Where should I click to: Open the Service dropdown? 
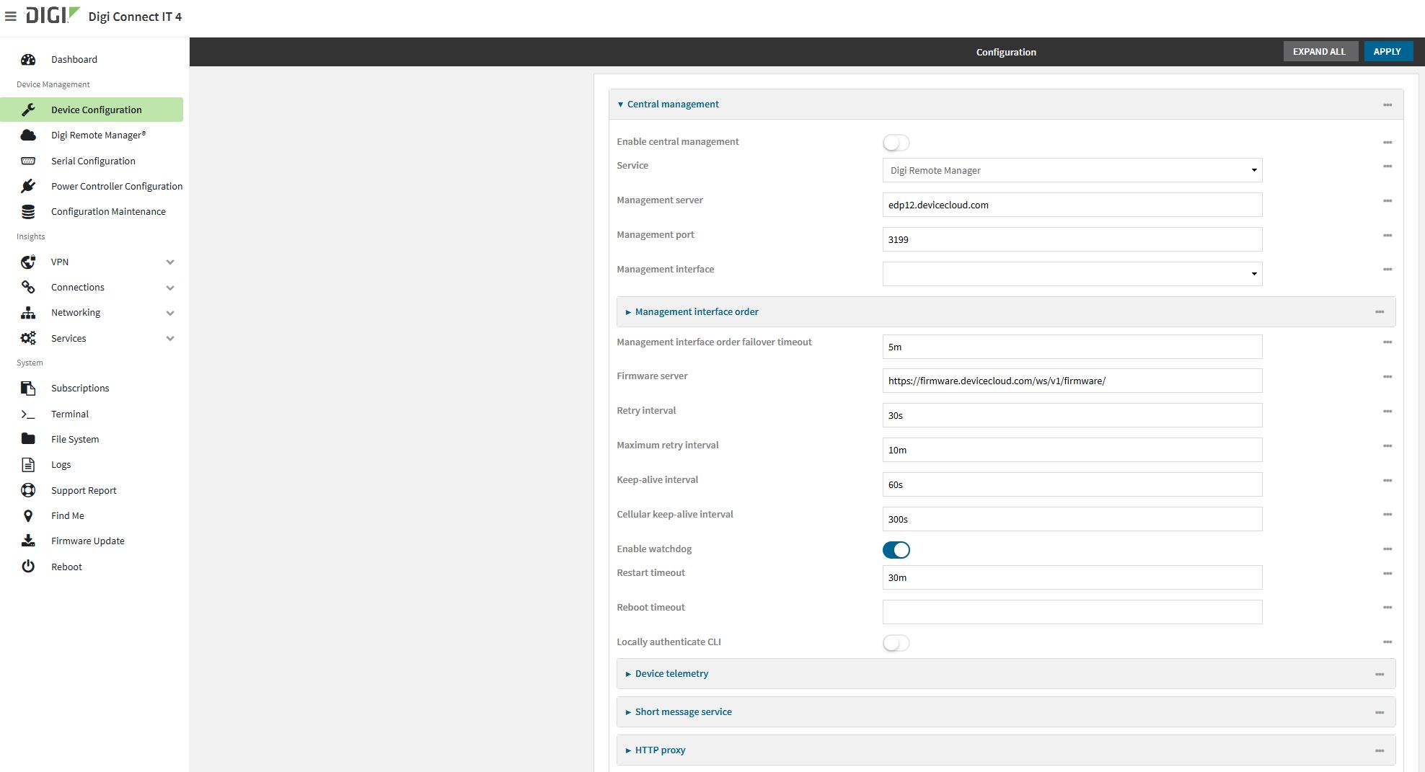tap(1072, 170)
